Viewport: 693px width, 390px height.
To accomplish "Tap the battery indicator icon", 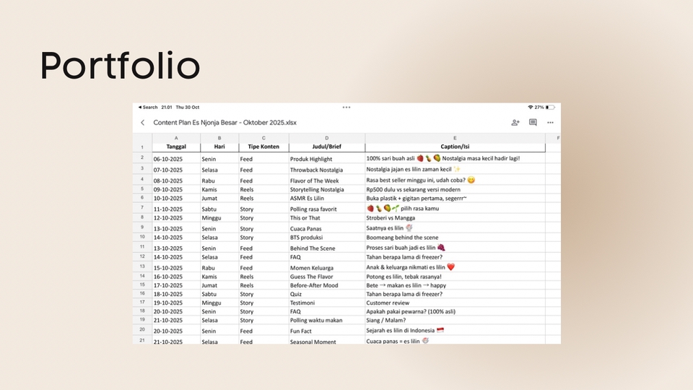I will (551, 107).
